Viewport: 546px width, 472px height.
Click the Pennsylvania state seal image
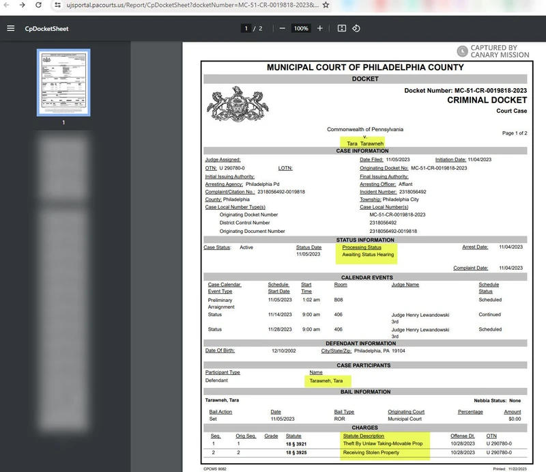[236, 103]
